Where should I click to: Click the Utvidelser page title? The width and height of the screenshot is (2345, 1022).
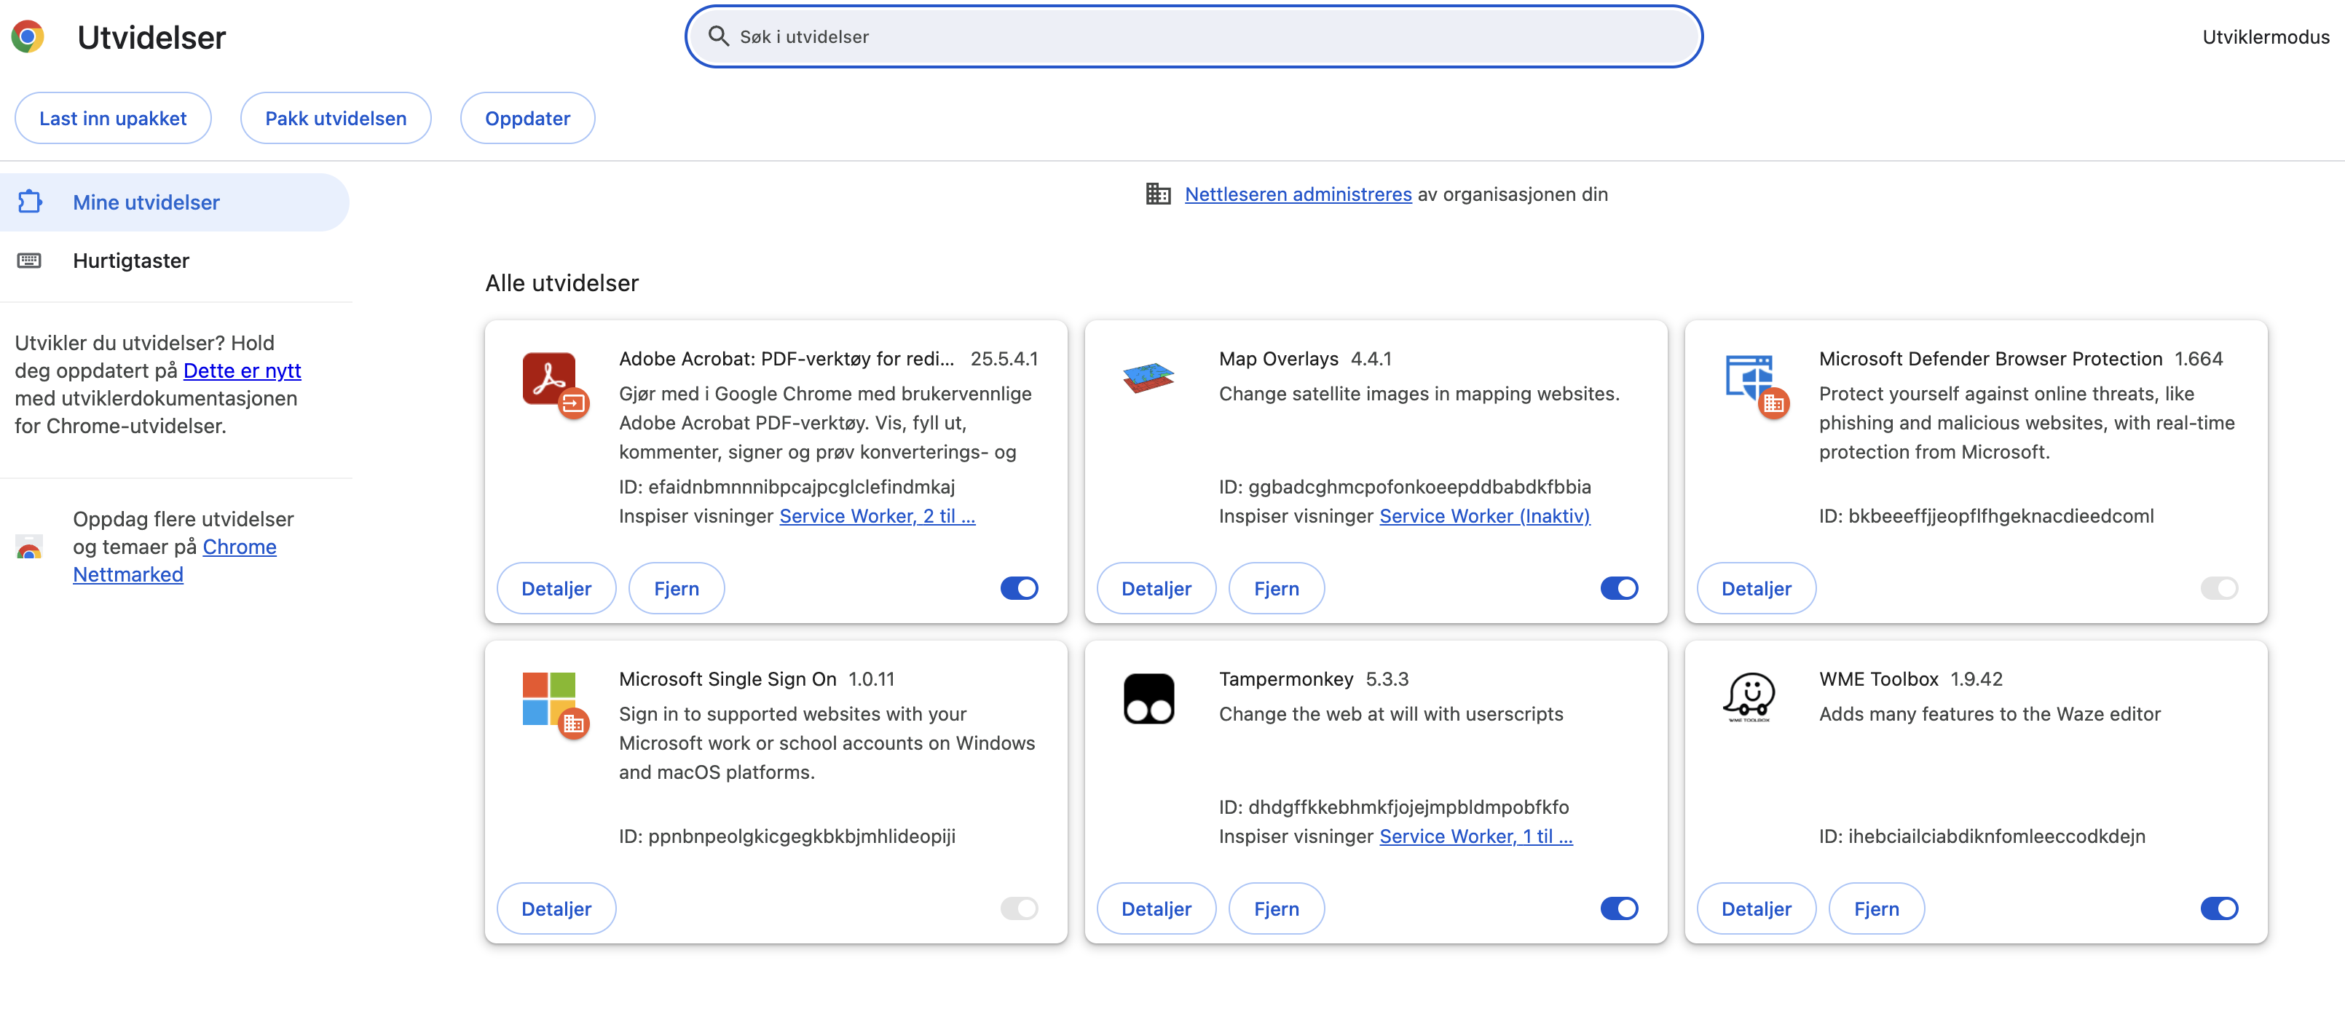(x=151, y=37)
